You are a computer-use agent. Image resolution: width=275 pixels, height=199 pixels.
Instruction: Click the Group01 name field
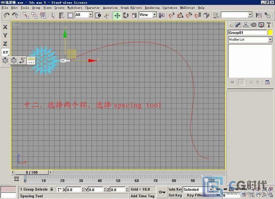[247, 33]
